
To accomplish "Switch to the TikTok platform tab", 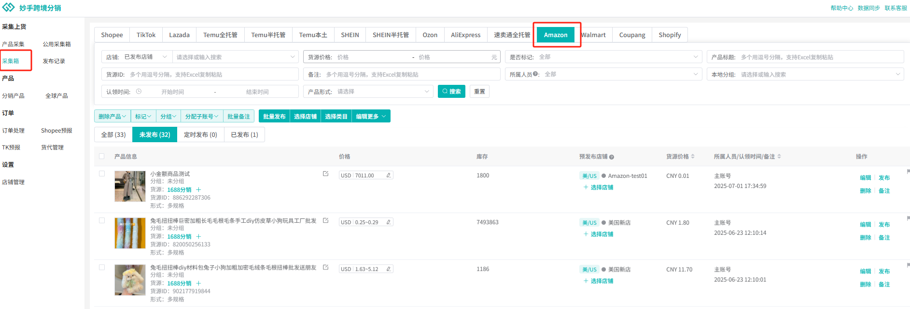I will pos(146,35).
